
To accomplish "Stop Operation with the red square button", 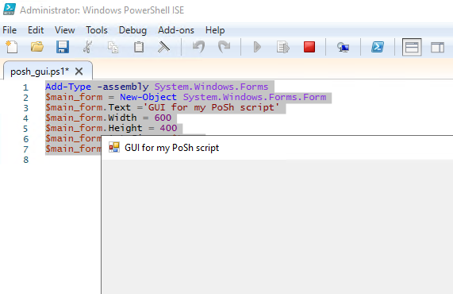I will pyautogui.click(x=309, y=47).
